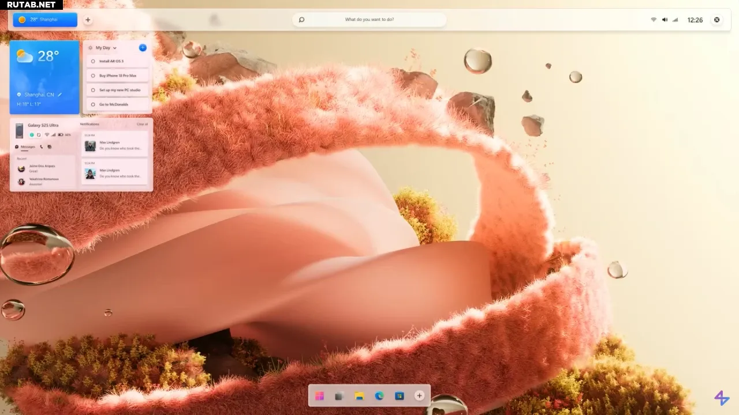
Task: Edit Shanghai location with pencil icon
Action: pyautogui.click(x=59, y=95)
